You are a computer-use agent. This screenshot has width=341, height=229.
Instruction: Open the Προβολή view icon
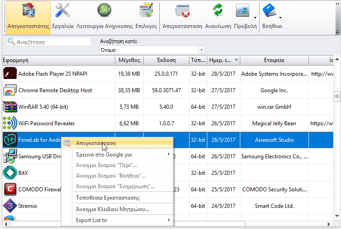tap(243, 11)
